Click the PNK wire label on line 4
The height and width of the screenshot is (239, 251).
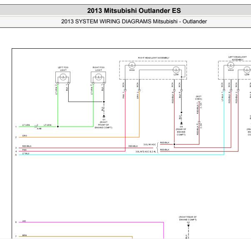click(x=25, y=150)
